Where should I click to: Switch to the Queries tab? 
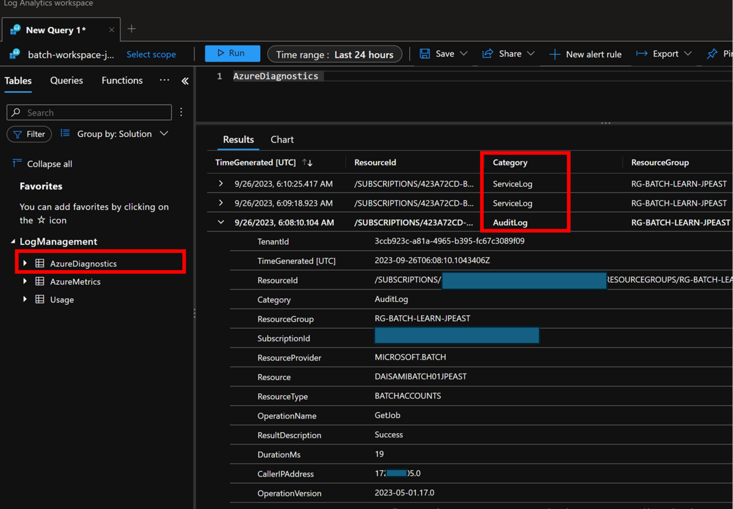point(67,80)
